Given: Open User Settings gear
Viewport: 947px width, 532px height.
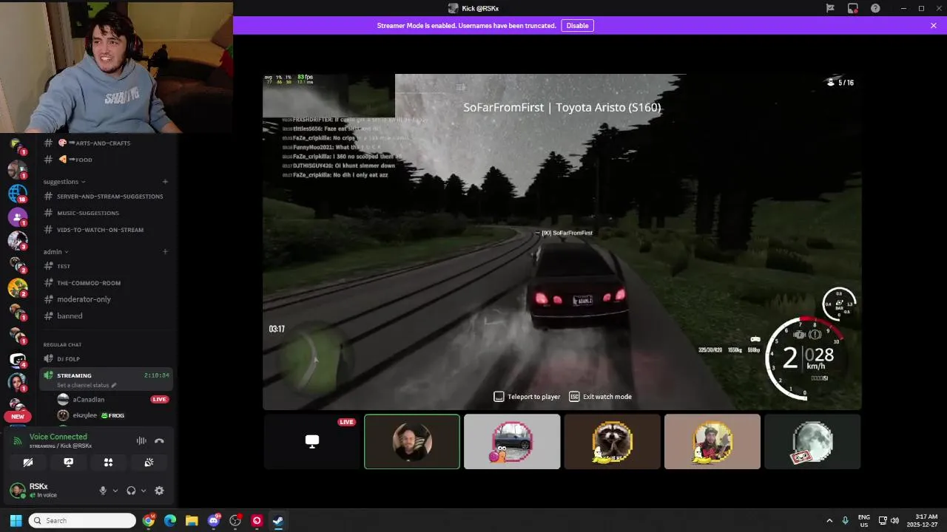Looking at the screenshot, I should (159, 491).
